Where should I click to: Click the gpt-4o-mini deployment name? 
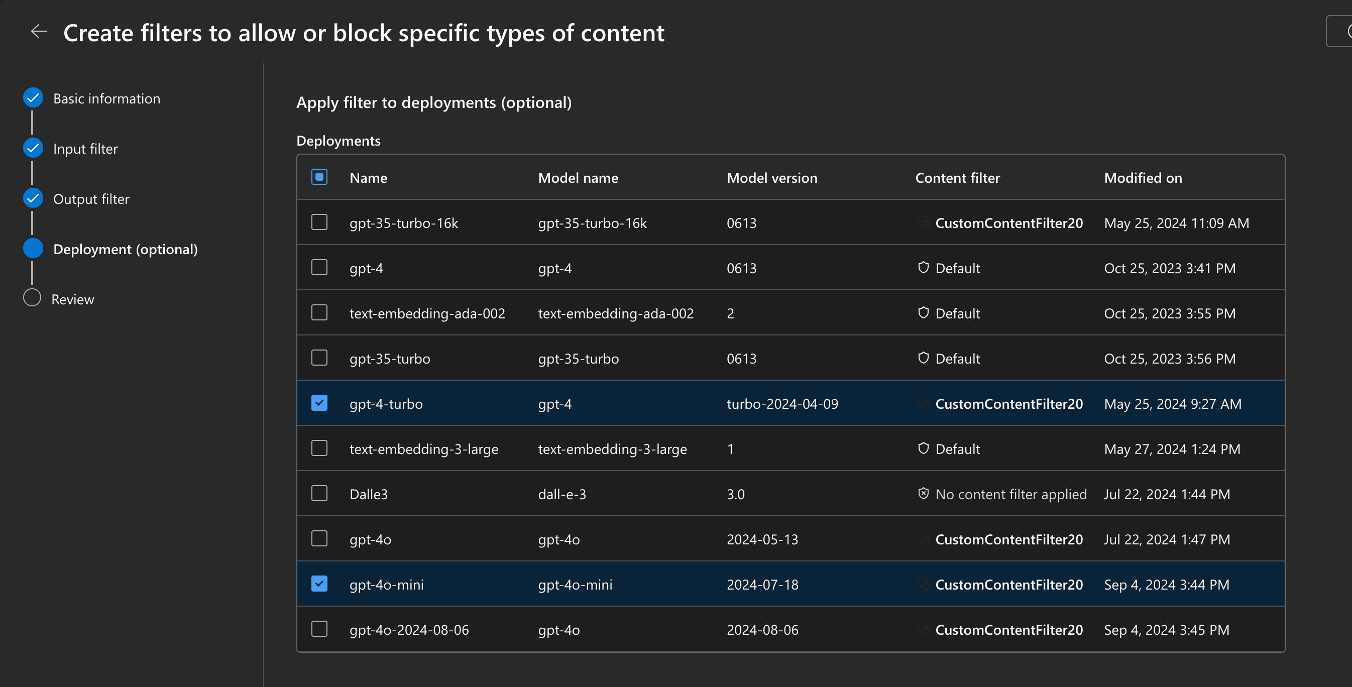click(386, 585)
